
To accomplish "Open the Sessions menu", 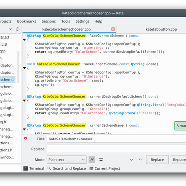I will (x=48, y=21).
